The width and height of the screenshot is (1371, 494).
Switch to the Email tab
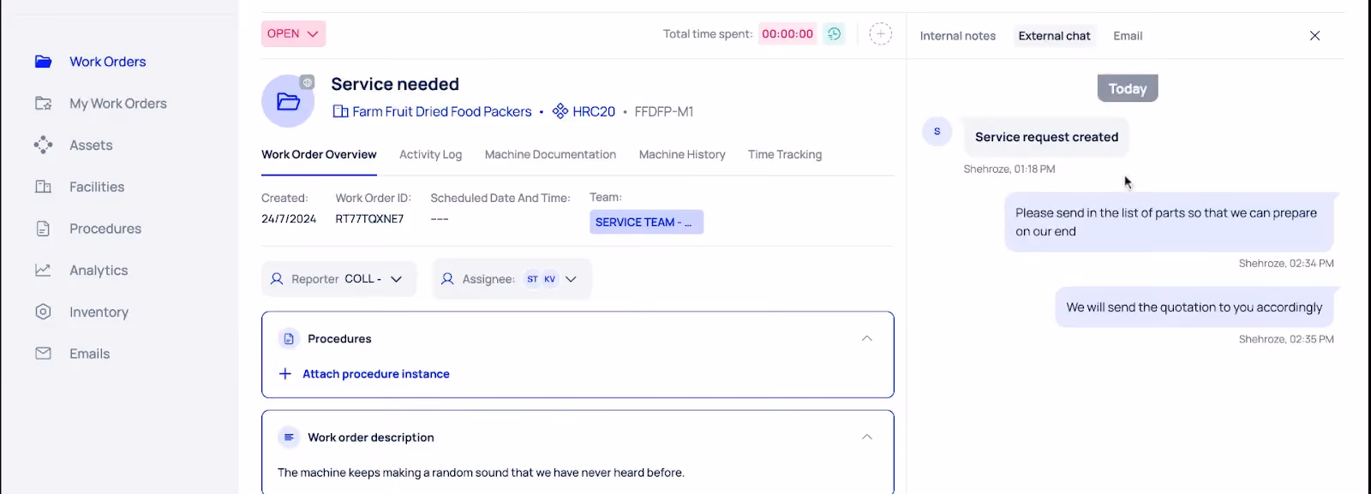point(1128,36)
